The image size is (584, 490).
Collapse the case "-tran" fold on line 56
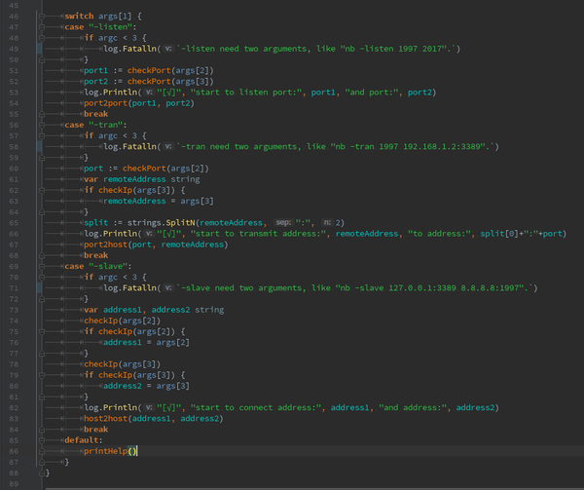(42, 125)
